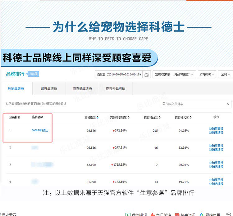Open the calendar date picker icon
The width and height of the screenshot is (233, 216).
[x=146, y=75]
